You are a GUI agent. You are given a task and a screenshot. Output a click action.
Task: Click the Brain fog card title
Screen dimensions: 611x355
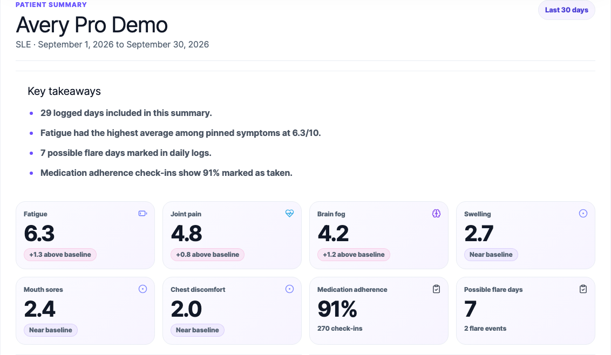click(x=331, y=214)
